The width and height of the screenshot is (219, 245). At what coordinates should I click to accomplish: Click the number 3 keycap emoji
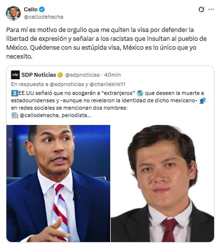pyautogui.click(x=14, y=93)
